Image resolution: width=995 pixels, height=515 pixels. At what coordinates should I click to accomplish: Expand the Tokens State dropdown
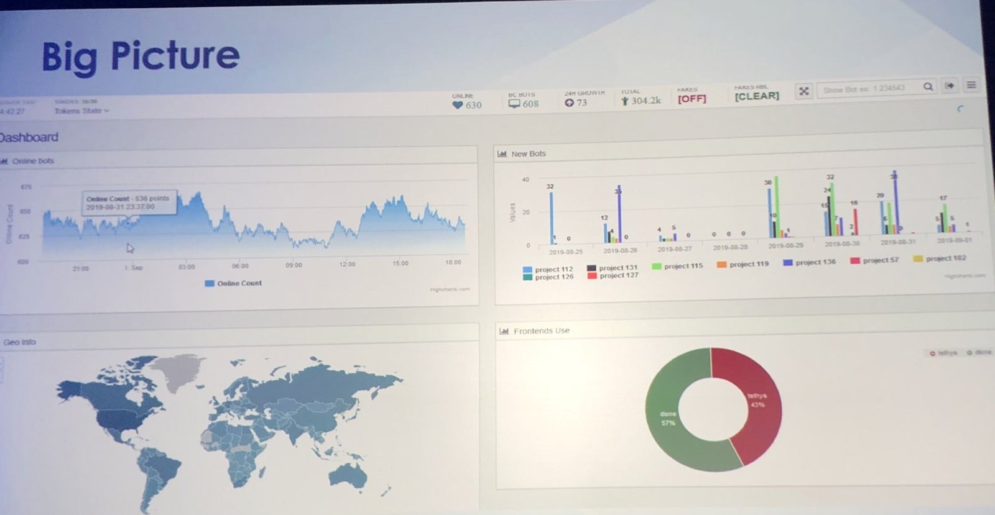(81, 111)
